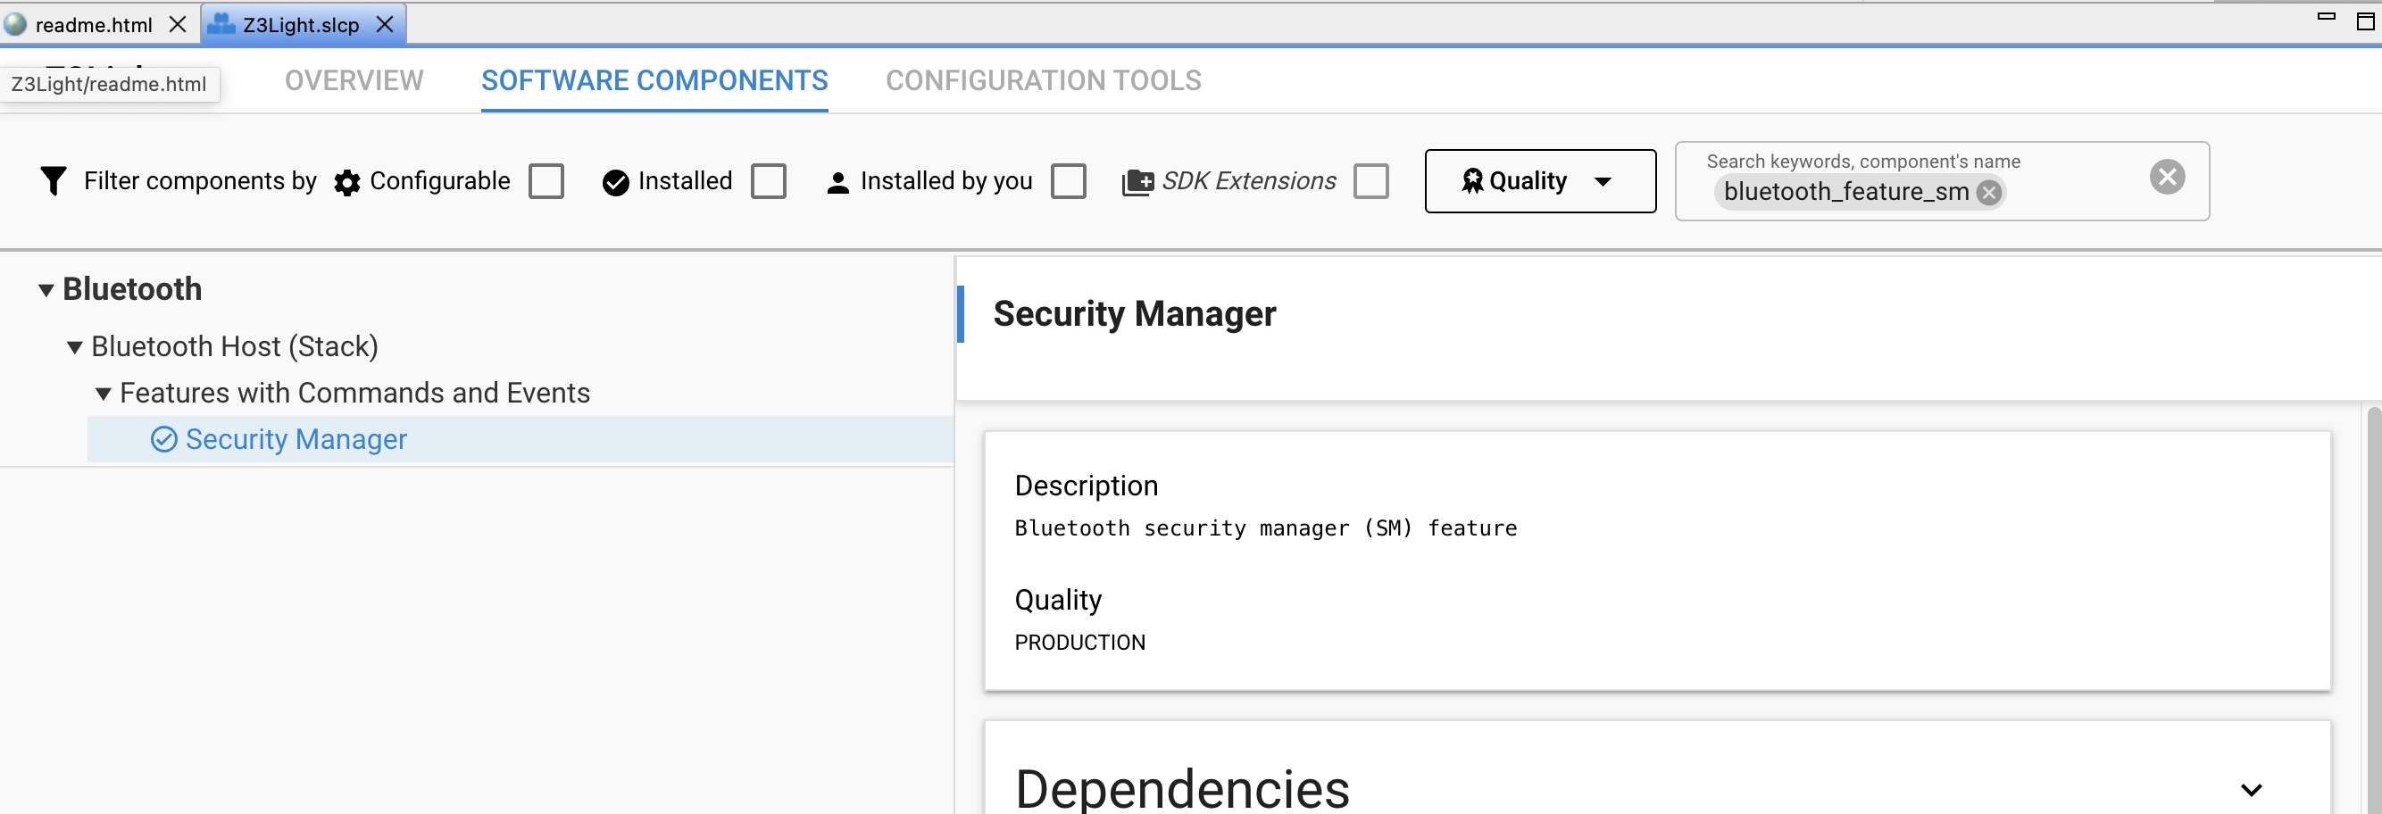This screenshot has height=814, width=2382.
Task: Click the Installed checkmark circle icon
Action: 615,182
